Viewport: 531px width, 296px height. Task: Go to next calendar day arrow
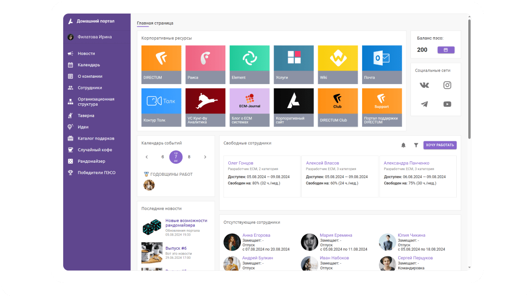coord(205,157)
